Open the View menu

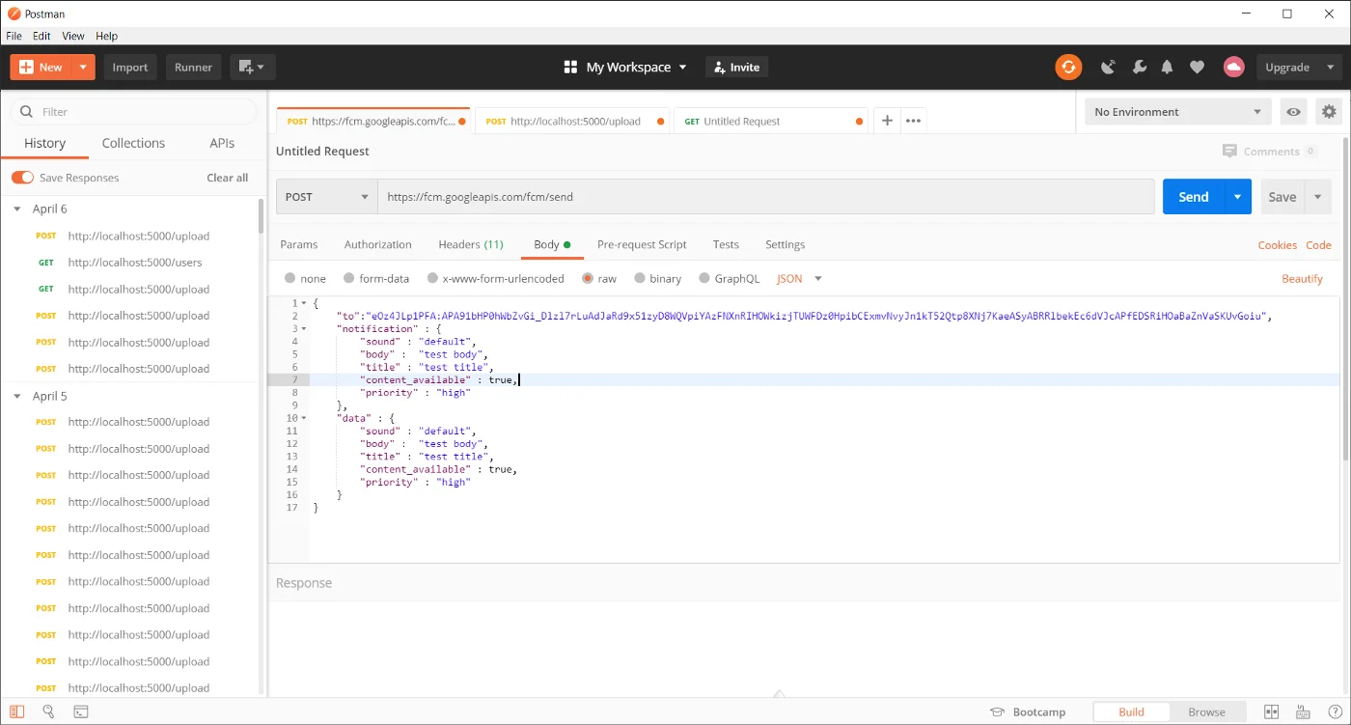72,36
